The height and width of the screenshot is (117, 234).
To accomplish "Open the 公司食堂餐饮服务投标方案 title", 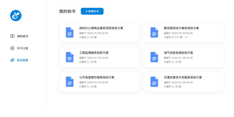I will 97,78.
